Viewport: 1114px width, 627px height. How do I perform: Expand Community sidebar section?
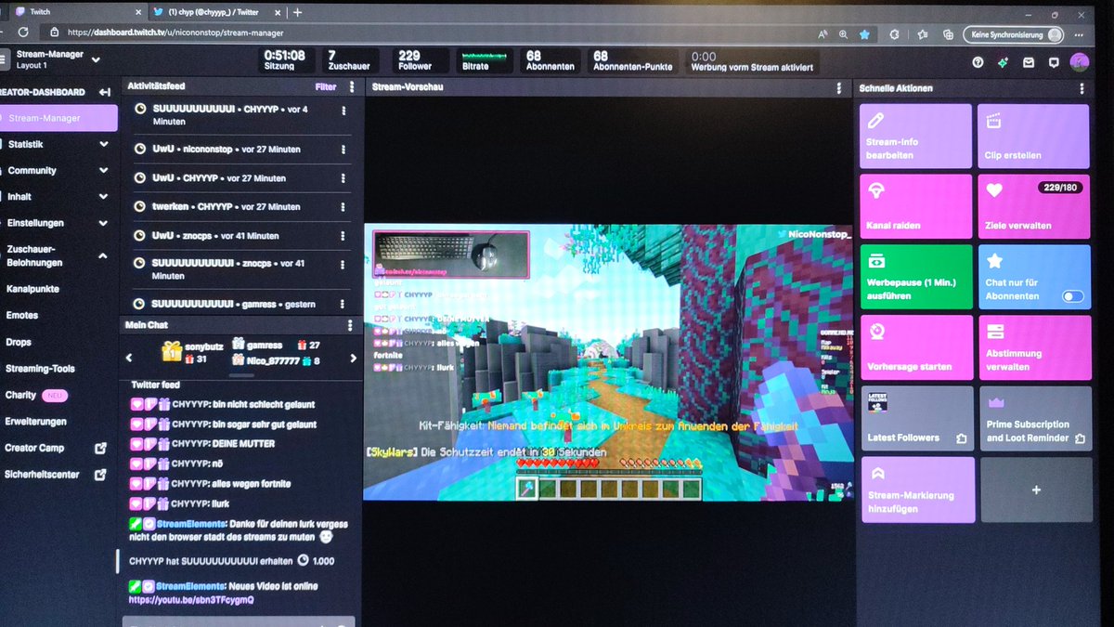[x=104, y=171]
